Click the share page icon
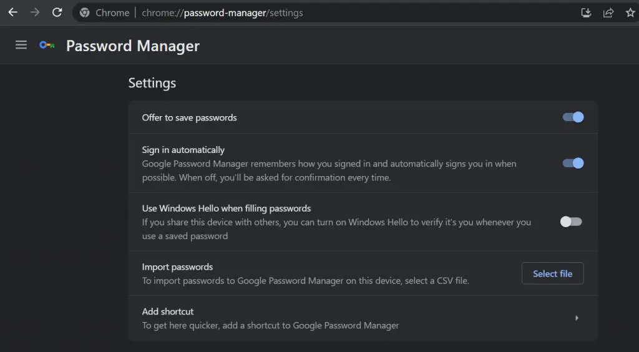The image size is (639, 352). [x=608, y=12]
